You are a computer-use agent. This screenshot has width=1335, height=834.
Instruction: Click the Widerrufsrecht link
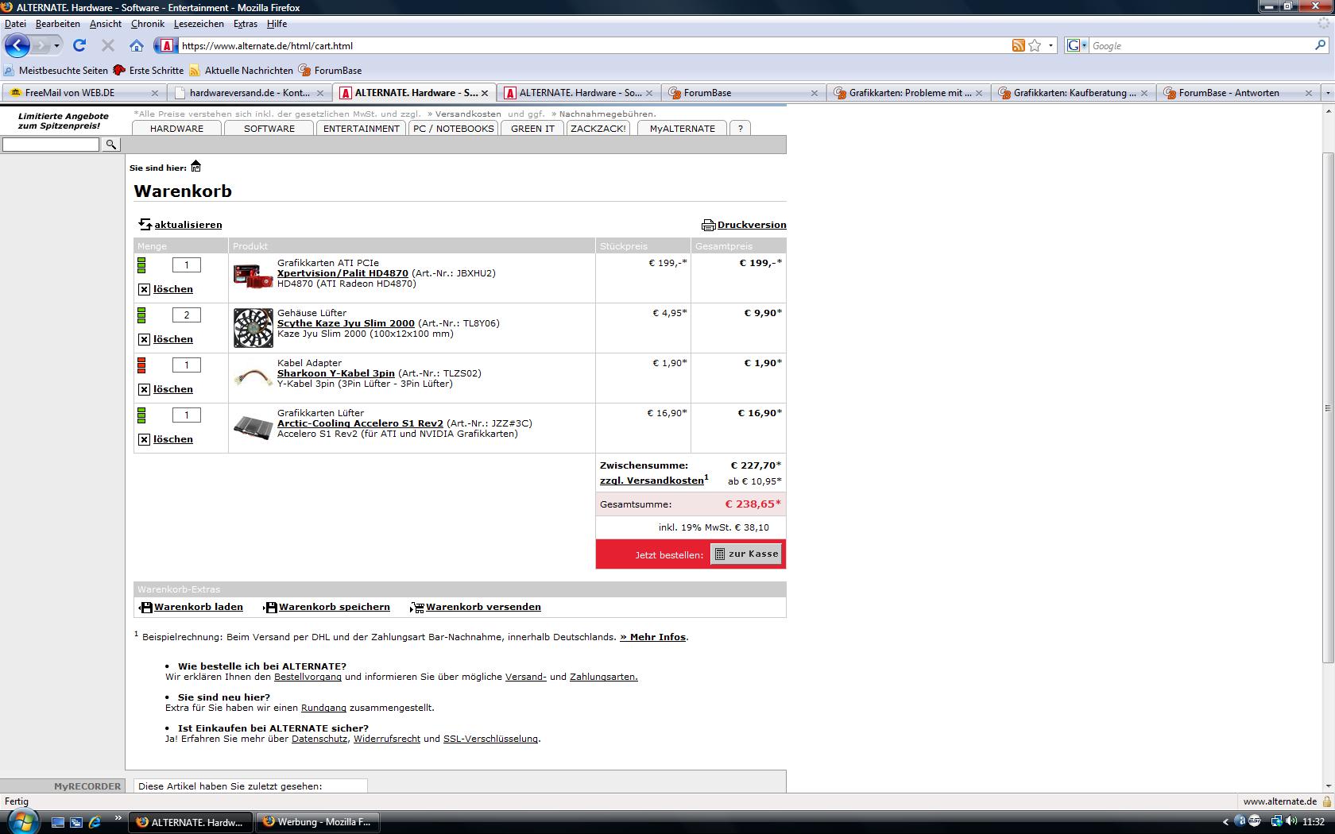click(387, 739)
